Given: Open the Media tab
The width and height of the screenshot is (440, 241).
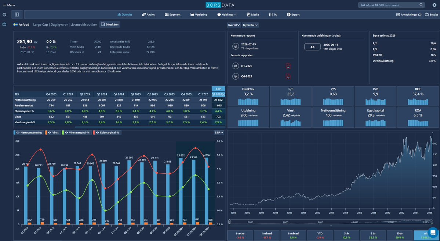Looking at the screenshot, I should tap(252, 15).
